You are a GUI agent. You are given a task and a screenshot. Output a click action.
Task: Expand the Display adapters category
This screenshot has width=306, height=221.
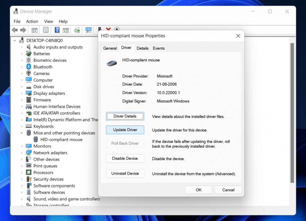pos(22,93)
